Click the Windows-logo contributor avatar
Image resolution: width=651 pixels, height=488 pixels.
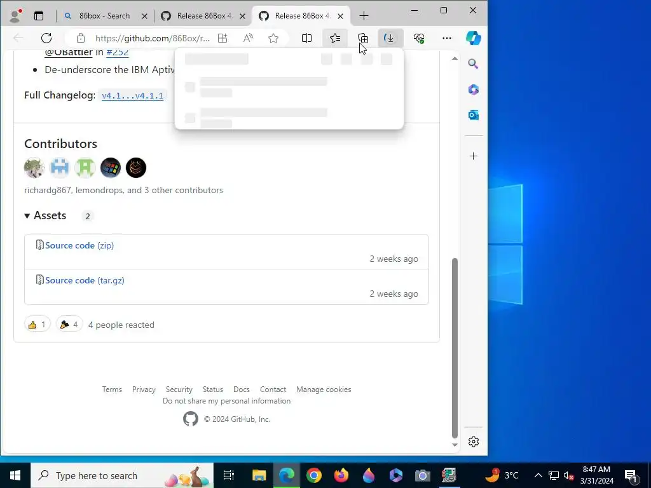[111, 168]
